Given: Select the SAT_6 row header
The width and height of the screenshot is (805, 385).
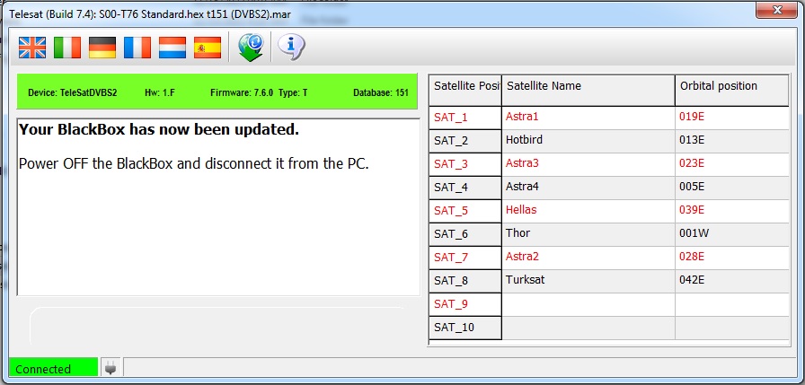Looking at the screenshot, I should pos(465,234).
